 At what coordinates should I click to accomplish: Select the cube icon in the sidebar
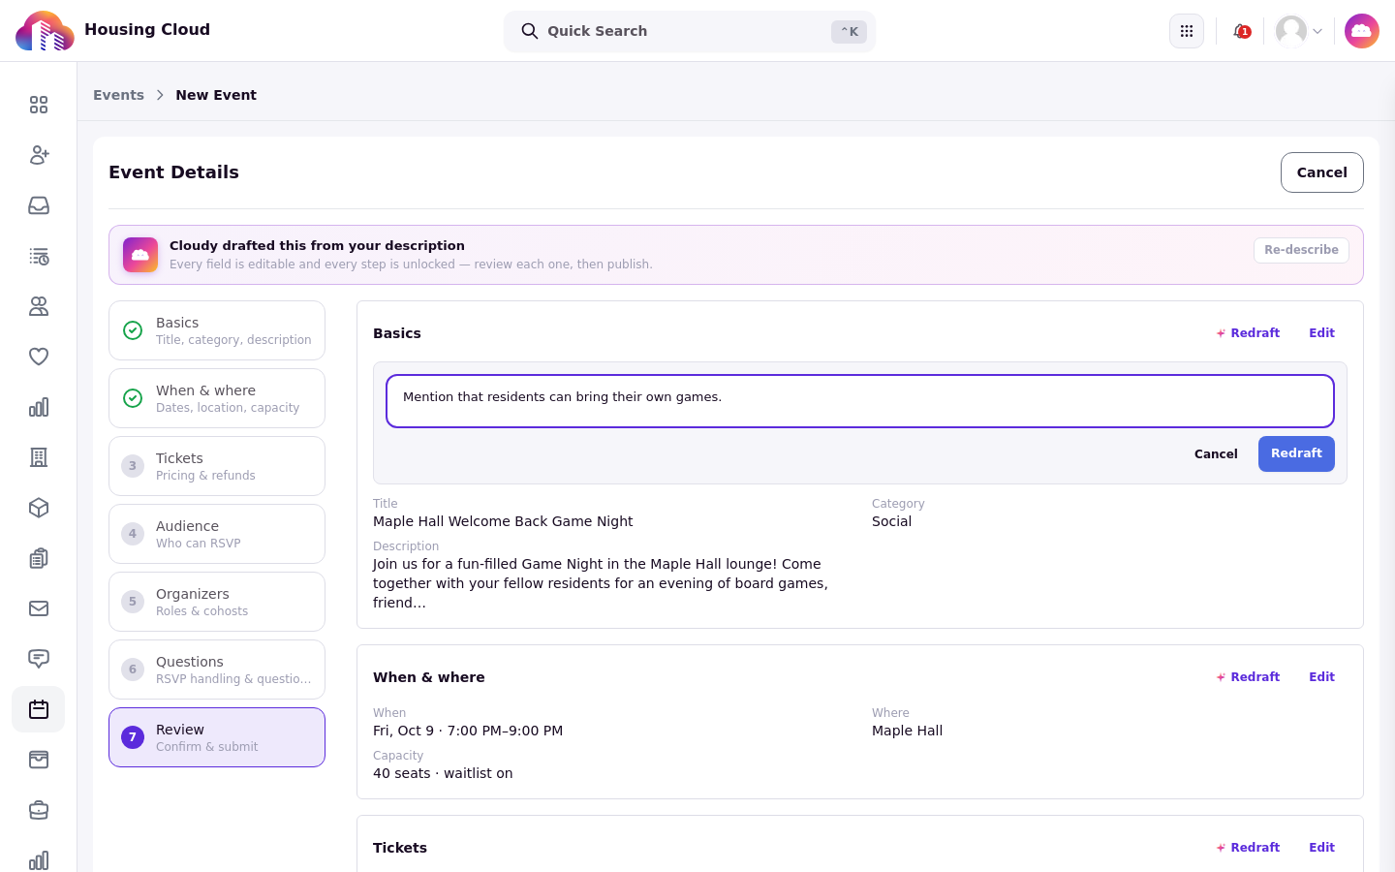(39, 508)
